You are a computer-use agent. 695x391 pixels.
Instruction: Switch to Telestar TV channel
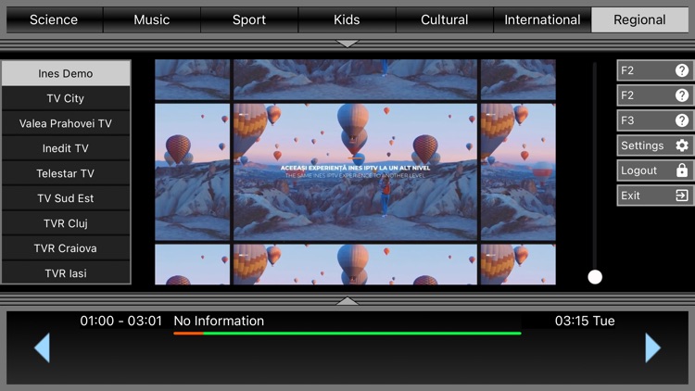pyautogui.click(x=66, y=173)
